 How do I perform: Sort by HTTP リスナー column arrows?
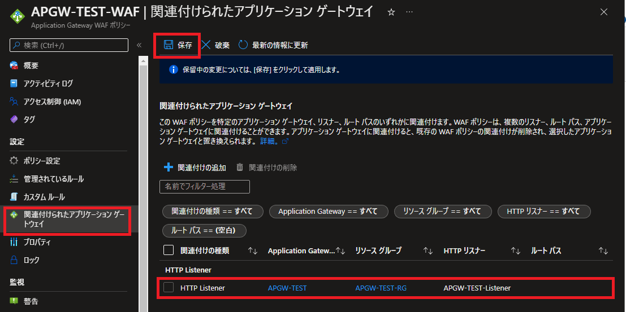516,251
